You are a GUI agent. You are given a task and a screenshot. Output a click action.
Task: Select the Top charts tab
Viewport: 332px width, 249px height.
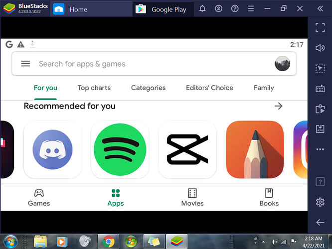[x=94, y=88]
